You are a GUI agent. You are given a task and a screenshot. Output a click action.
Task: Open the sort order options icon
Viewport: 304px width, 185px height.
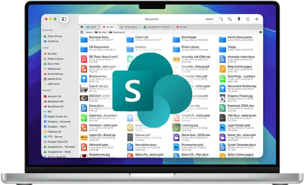point(221,19)
